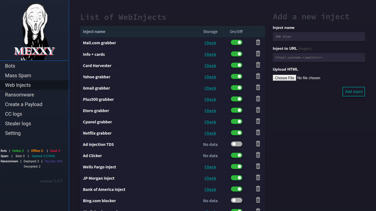This screenshot has height=211, width=376.
Task: Click the JP Morgan inject trash icon
Action: coord(258,177)
